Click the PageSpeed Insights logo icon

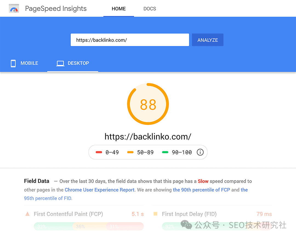[14, 9]
